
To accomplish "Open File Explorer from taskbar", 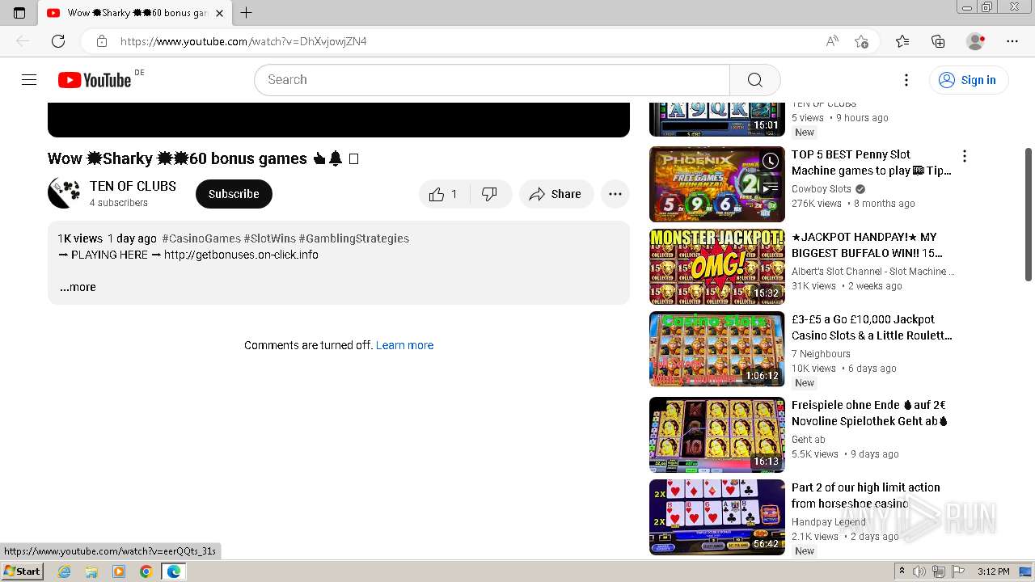I will click(91, 571).
